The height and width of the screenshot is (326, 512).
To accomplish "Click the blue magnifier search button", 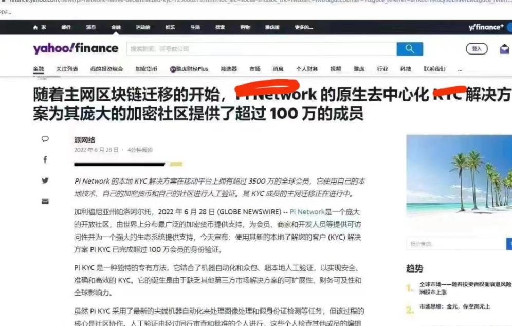I will pyautogui.click(x=410, y=49).
